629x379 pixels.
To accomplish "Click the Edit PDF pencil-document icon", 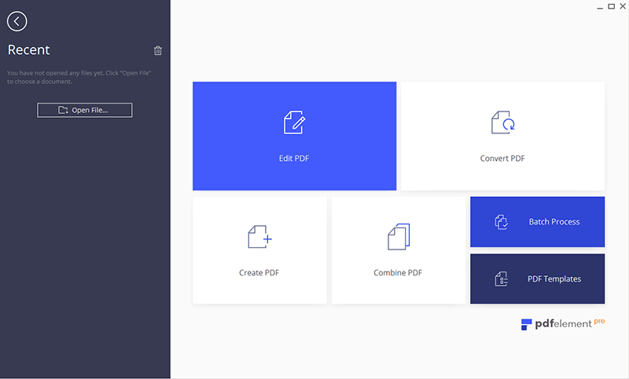I will click(x=294, y=122).
